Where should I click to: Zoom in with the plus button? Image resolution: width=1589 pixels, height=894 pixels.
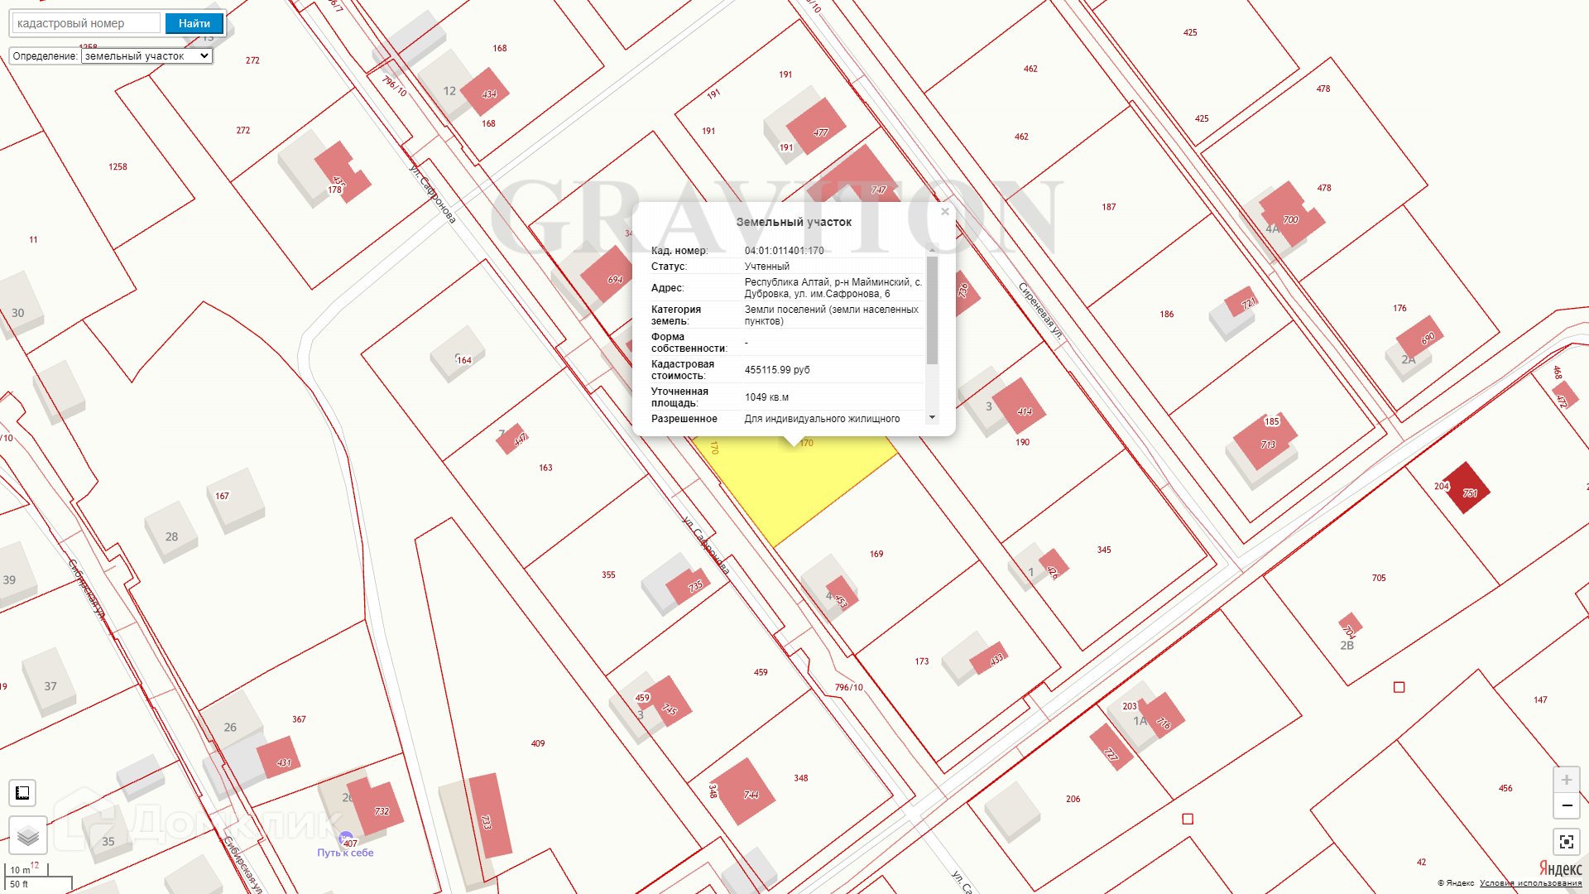[x=1566, y=780]
